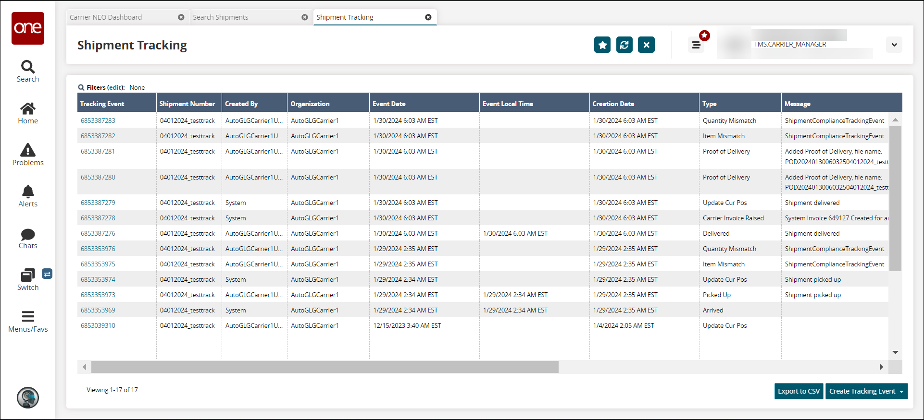Click Export to CSV button
Image resolution: width=924 pixels, height=420 pixels.
point(799,391)
